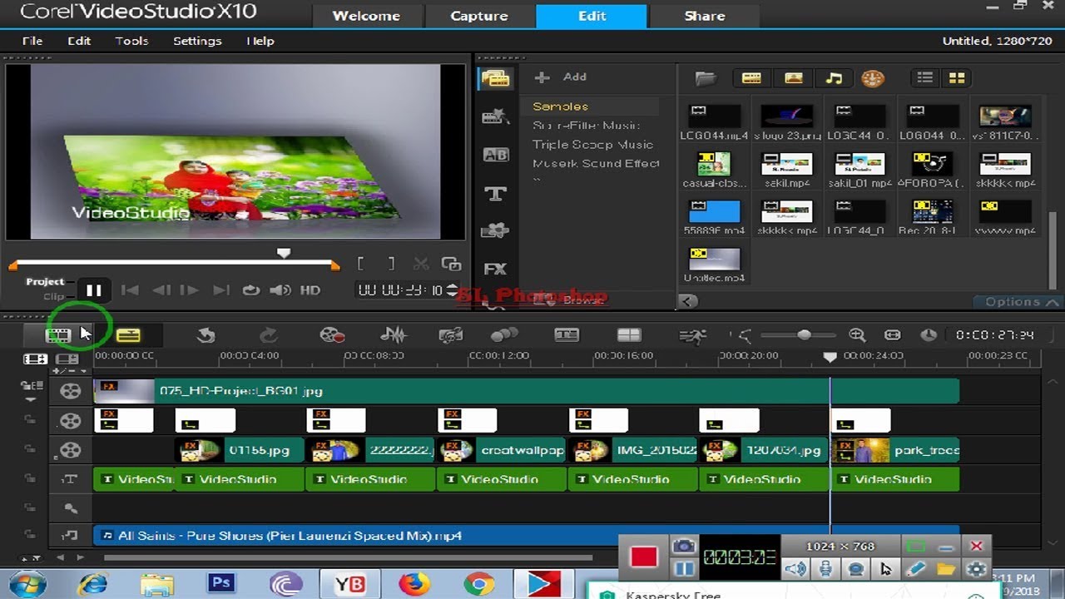
Task: Fit project in timeline window
Action: (893, 335)
